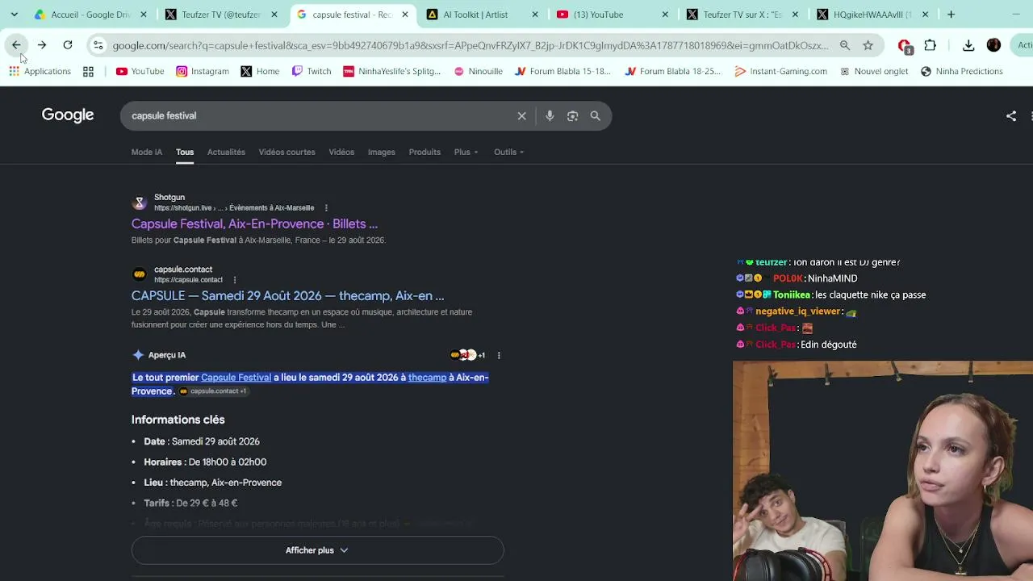The width and height of the screenshot is (1033, 581).
Task: Open the red extension with badge 3
Action: pyautogui.click(x=905, y=46)
